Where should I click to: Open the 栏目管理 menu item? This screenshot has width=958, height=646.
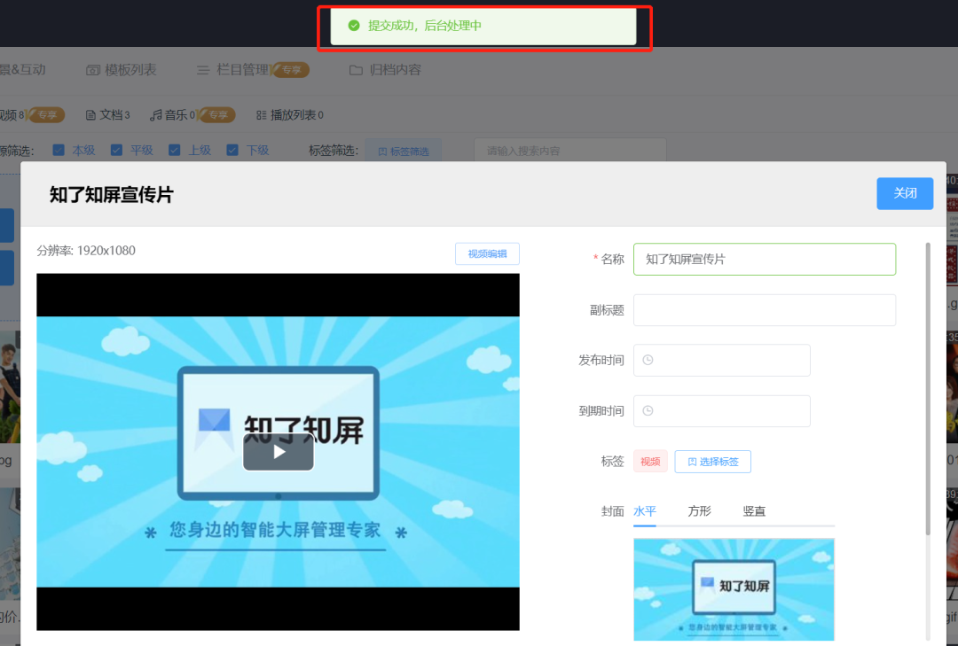click(232, 70)
